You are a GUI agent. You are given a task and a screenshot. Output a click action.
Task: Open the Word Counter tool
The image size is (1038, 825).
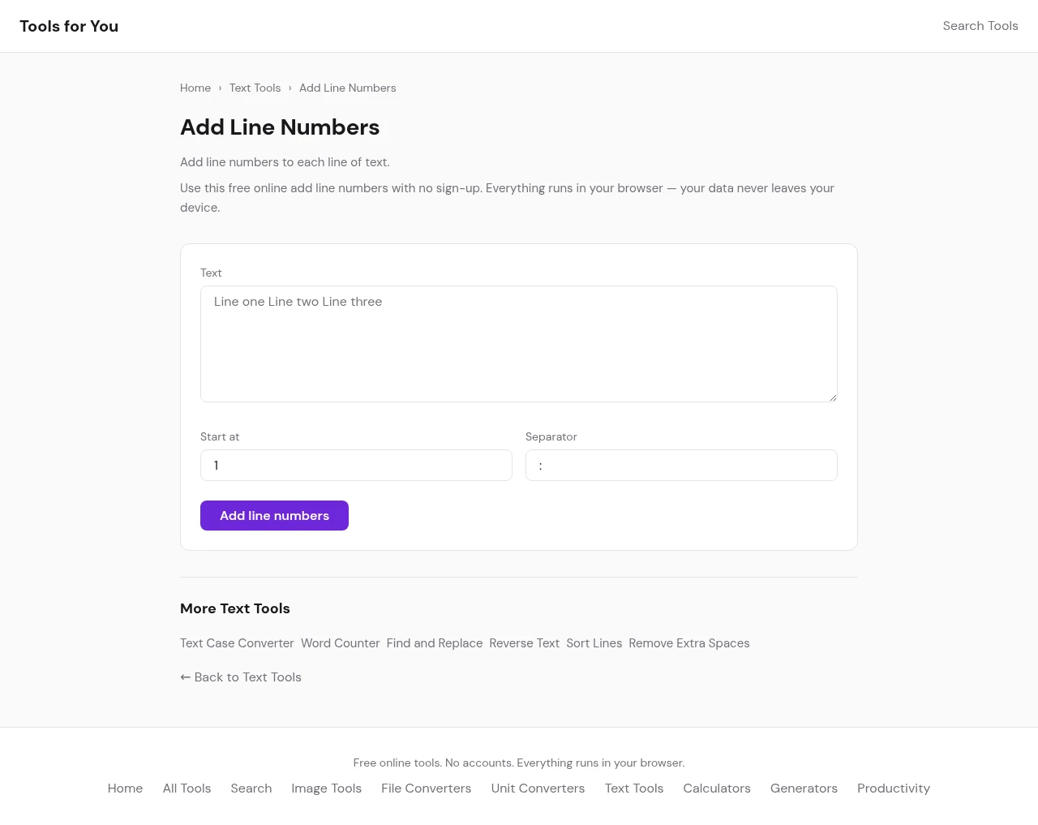pyautogui.click(x=340, y=643)
